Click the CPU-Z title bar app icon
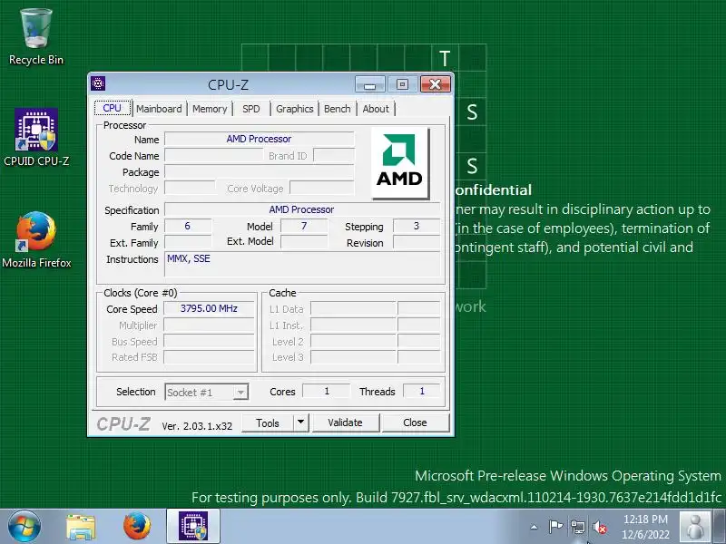The width and height of the screenshot is (726, 544). tap(98, 83)
